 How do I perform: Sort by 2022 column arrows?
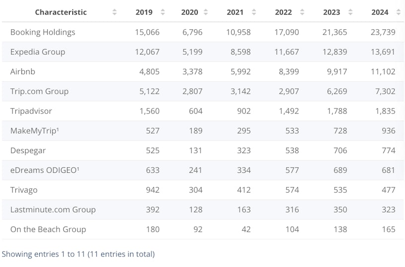[302, 12]
